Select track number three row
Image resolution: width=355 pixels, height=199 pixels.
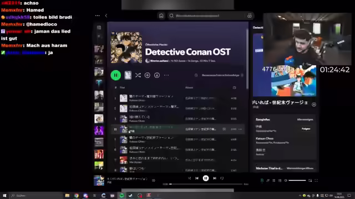coord(177,119)
